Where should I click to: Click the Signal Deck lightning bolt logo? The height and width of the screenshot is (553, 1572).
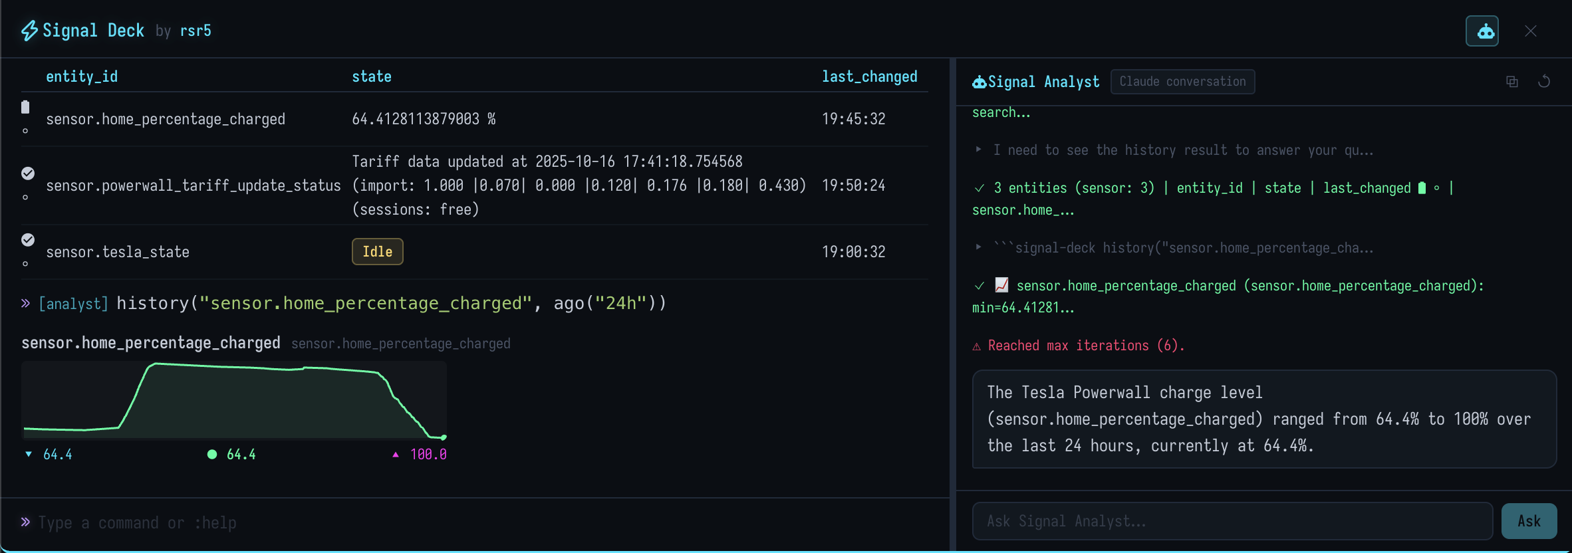(29, 31)
